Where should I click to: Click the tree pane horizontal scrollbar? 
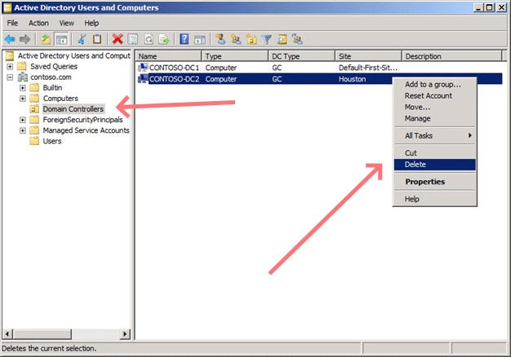click(65, 334)
